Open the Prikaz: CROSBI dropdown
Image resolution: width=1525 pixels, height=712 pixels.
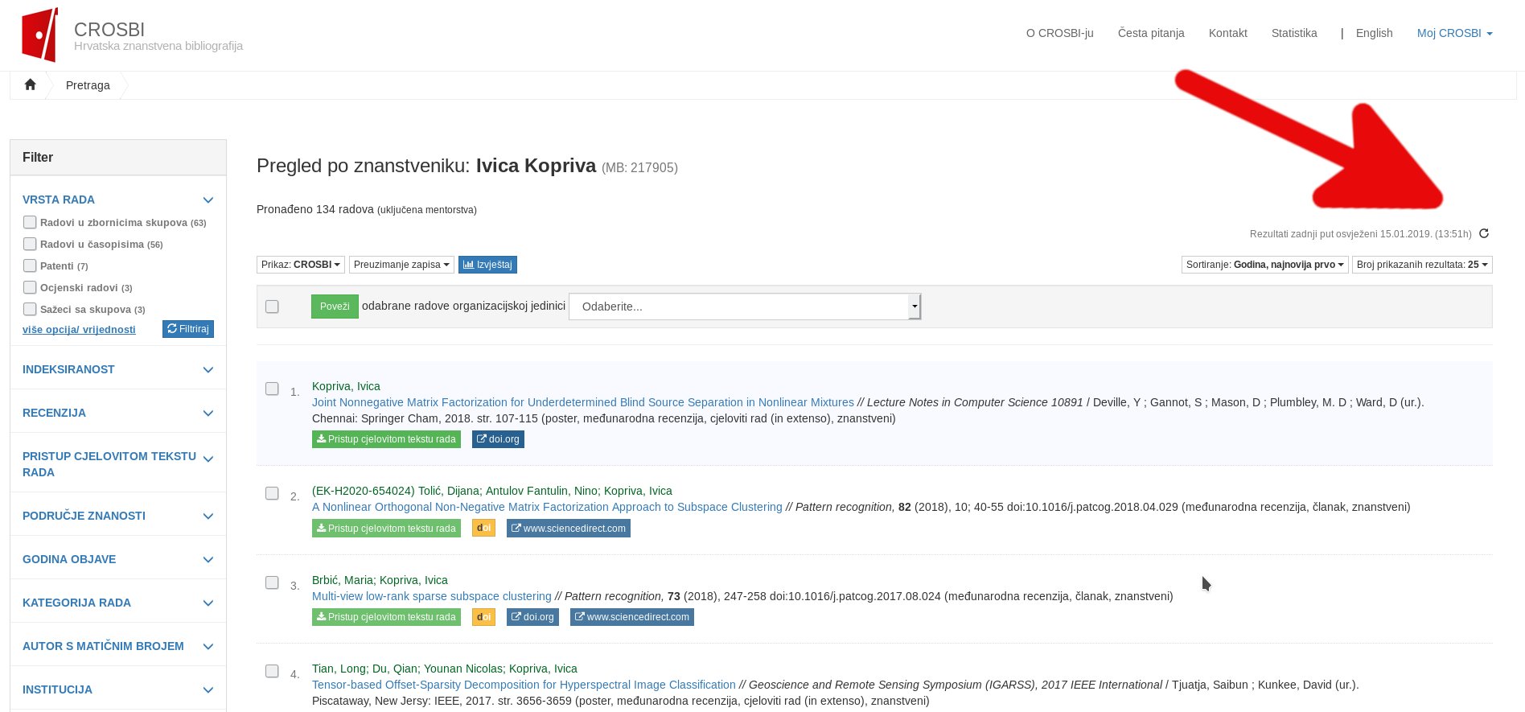(301, 265)
